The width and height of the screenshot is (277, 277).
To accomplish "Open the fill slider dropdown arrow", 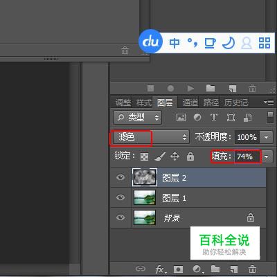I will click(267, 157).
